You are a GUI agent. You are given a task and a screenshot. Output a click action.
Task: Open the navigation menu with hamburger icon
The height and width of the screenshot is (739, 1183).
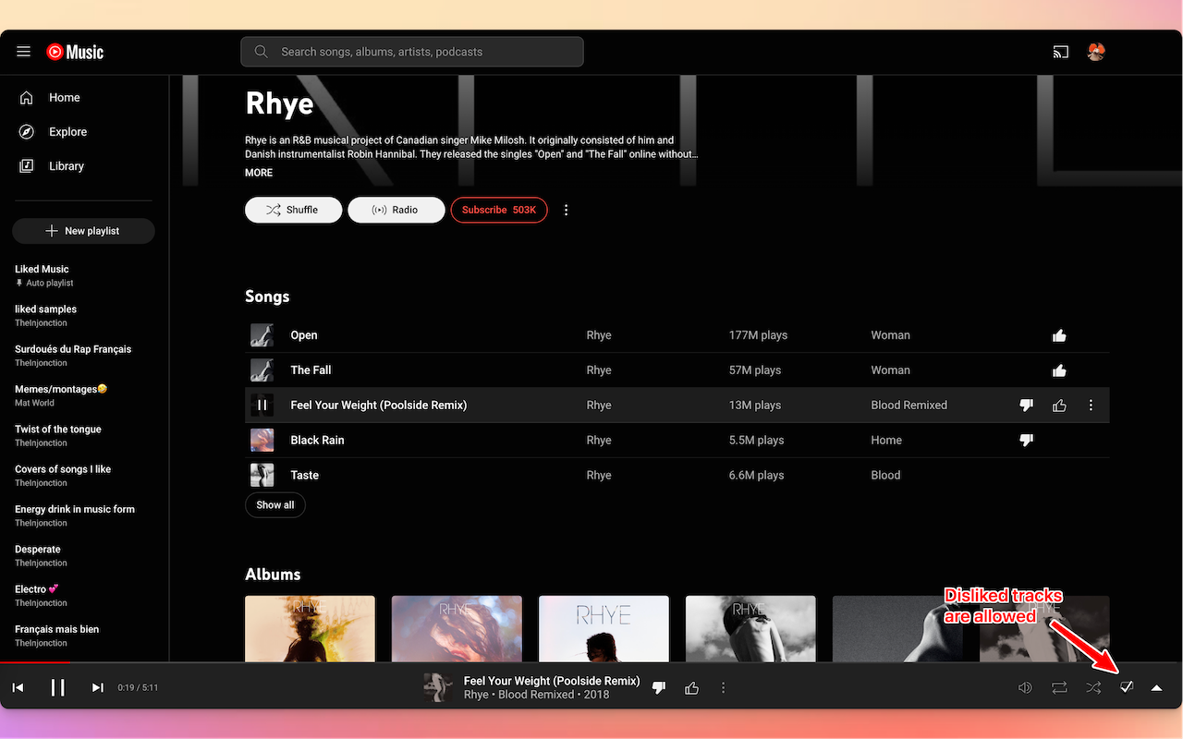pyautogui.click(x=23, y=51)
